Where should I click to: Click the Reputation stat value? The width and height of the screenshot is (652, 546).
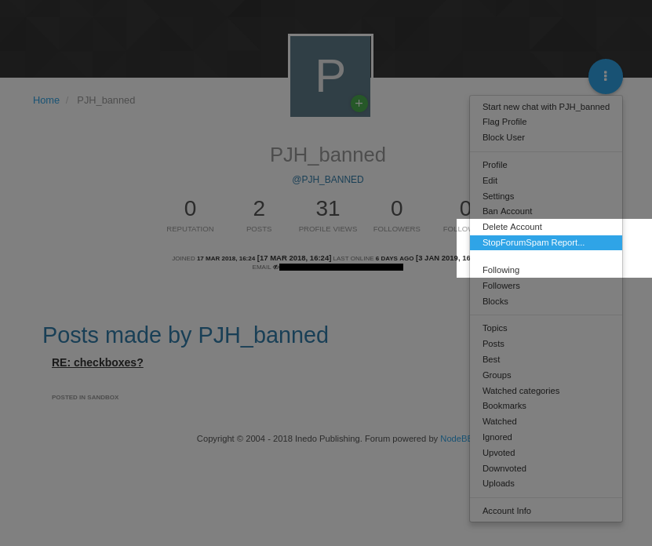pos(190,209)
